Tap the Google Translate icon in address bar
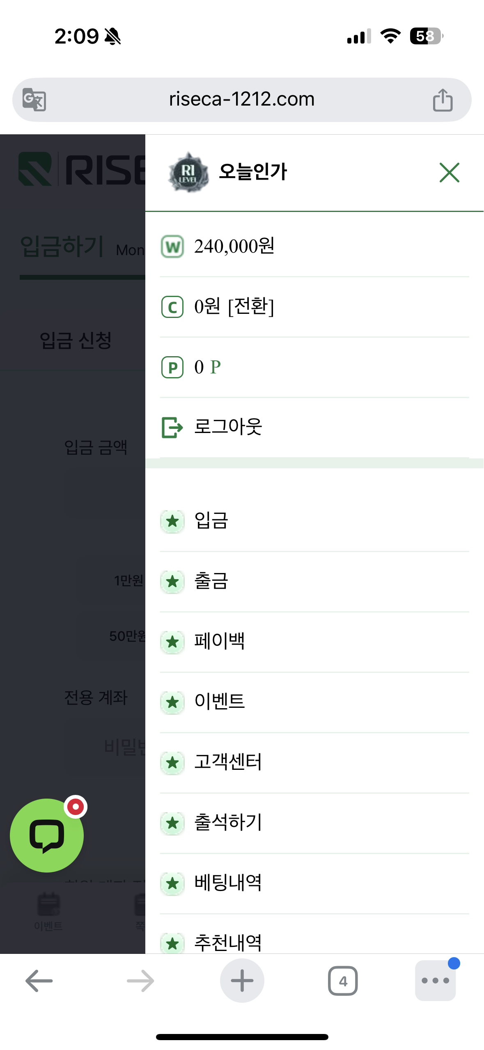The image size is (484, 1050). (x=34, y=99)
